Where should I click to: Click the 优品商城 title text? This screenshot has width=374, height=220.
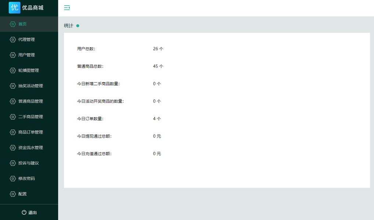pyautogui.click(x=33, y=7)
